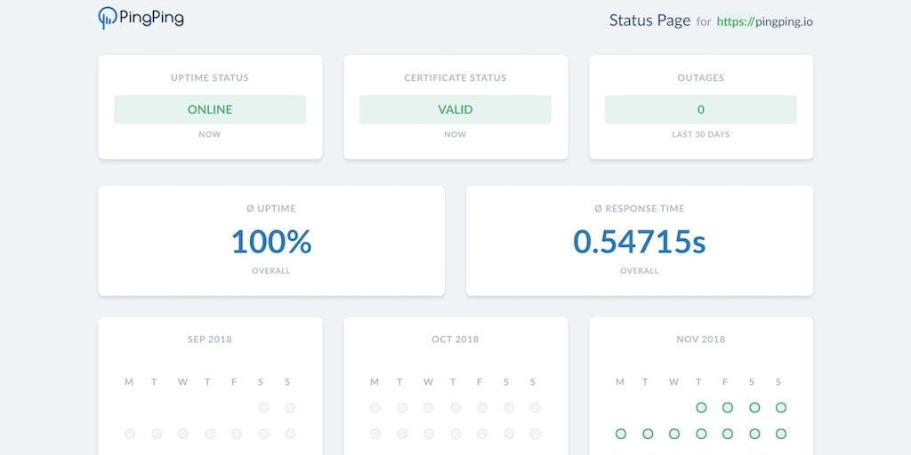
Task: Click first-row Sunday dot in SEP 2018
Action: [x=290, y=407]
